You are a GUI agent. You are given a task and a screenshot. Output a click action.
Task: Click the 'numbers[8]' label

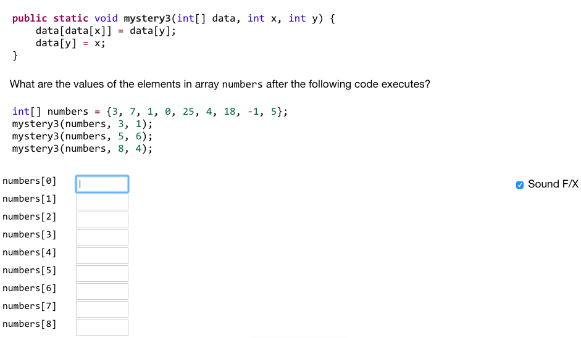point(29,324)
